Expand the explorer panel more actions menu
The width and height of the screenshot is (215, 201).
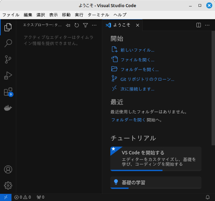(x=94, y=25)
